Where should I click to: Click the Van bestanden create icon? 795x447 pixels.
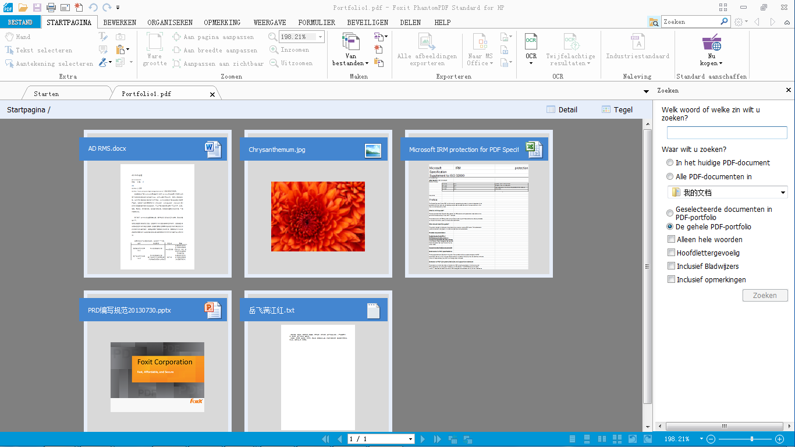350,42
